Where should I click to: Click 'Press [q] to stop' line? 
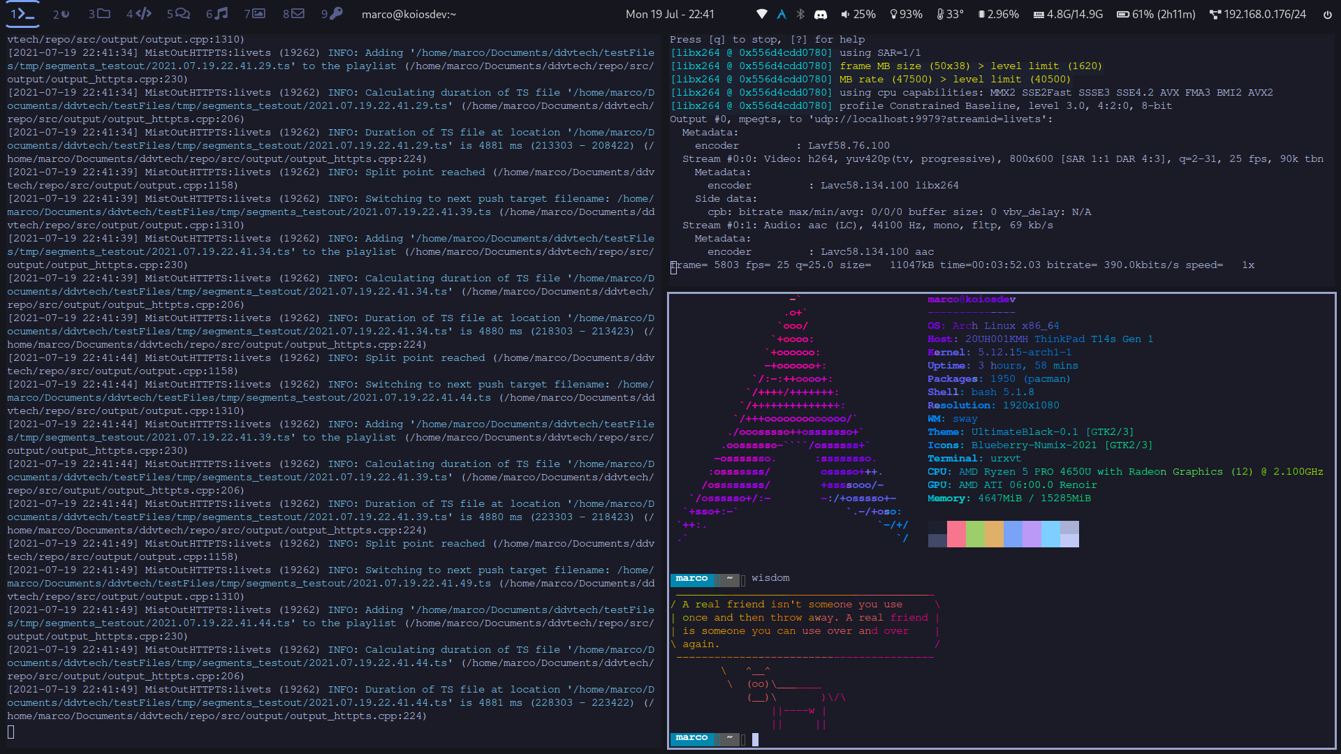pos(767,40)
